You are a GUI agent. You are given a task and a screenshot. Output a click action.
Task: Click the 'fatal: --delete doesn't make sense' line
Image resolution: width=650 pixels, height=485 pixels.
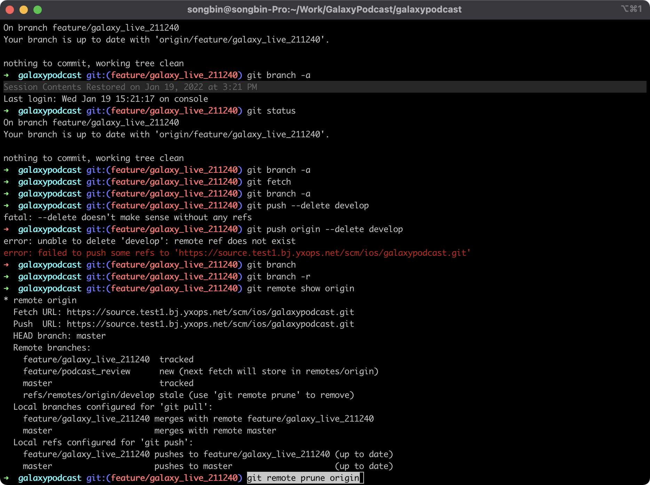point(128,217)
